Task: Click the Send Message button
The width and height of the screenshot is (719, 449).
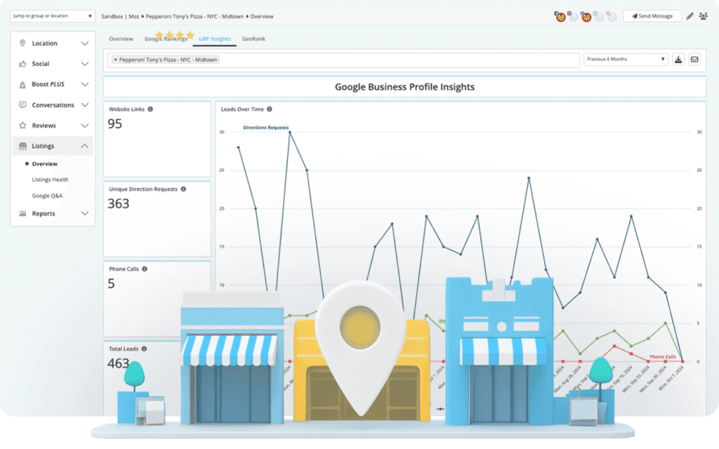Action: tap(652, 16)
